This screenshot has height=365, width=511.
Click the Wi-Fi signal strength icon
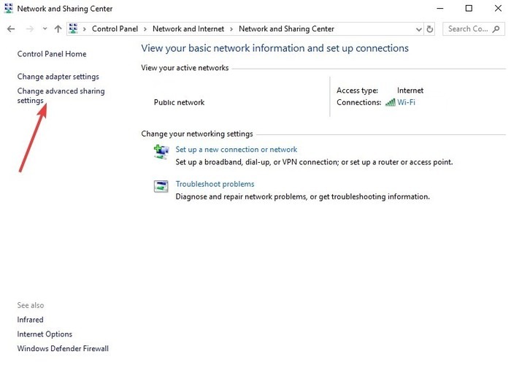pos(390,102)
